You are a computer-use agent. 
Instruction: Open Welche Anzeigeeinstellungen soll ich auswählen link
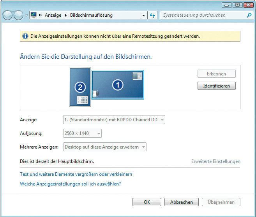tap(71, 184)
